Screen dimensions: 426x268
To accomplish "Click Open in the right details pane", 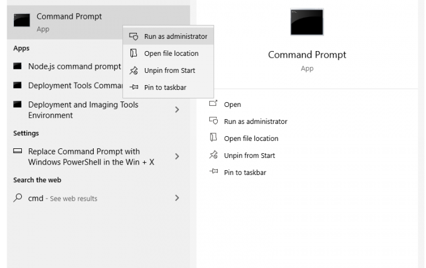I will (x=232, y=105).
